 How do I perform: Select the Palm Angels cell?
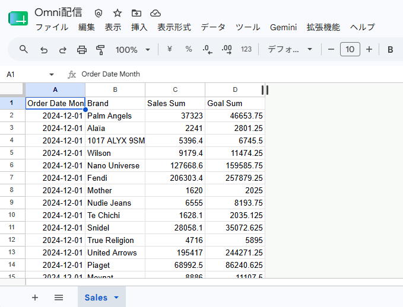(115, 116)
